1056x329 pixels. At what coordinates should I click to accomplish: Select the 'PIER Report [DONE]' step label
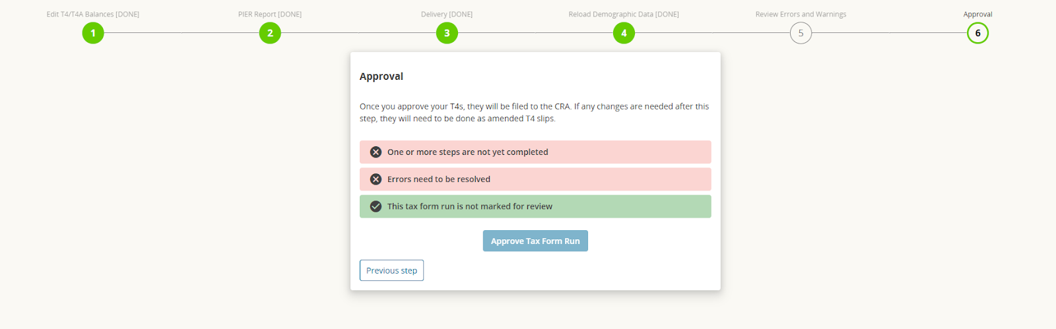point(270,15)
